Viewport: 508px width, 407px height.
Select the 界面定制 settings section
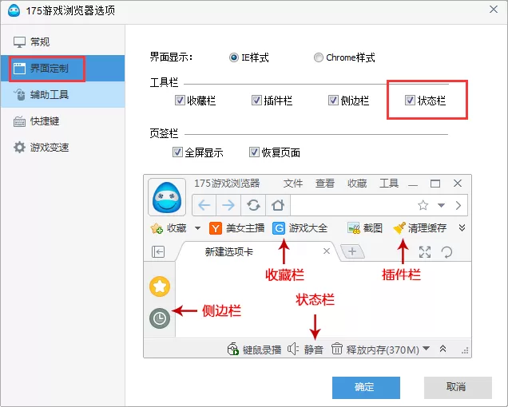point(63,69)
